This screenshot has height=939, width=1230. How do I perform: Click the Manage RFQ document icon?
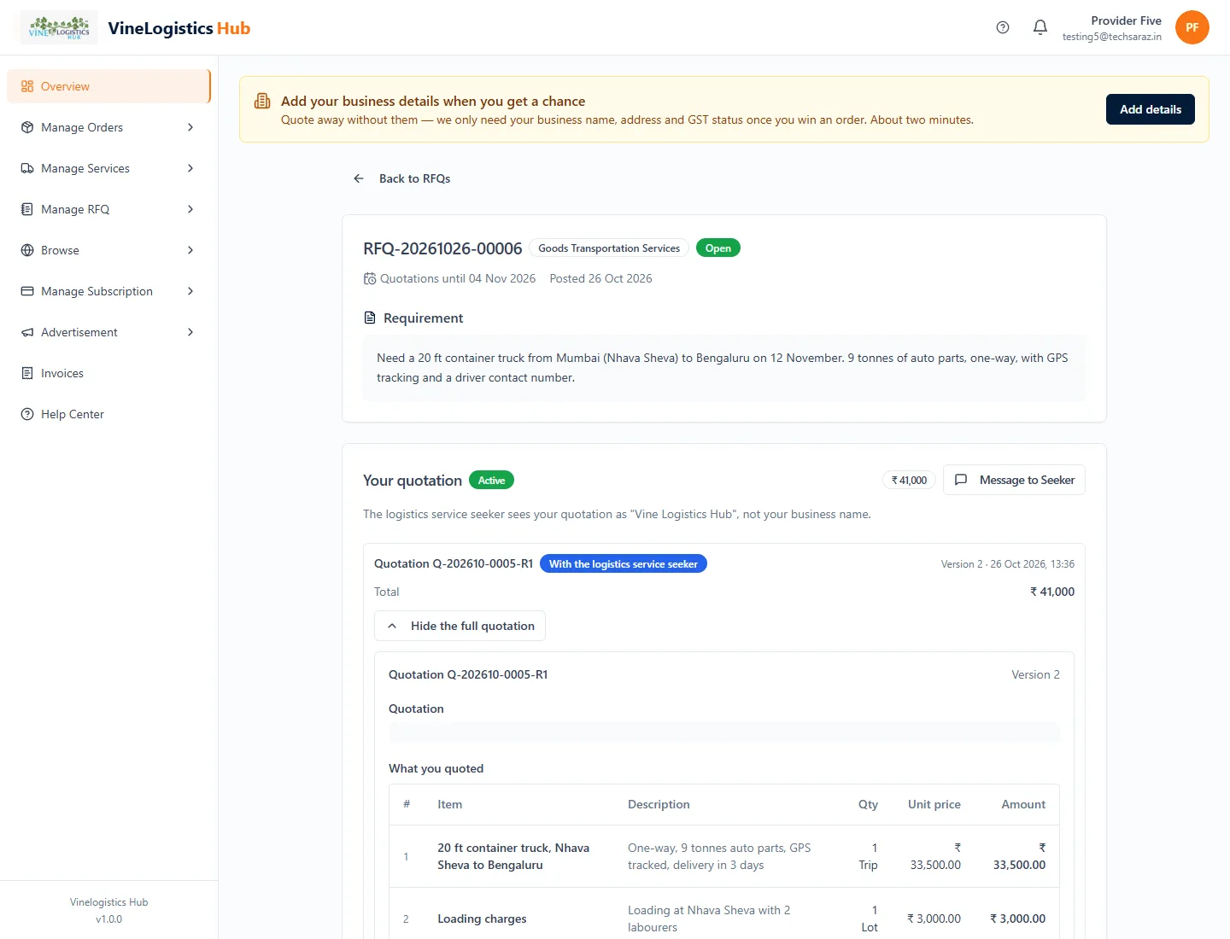(x=27, y=209)
